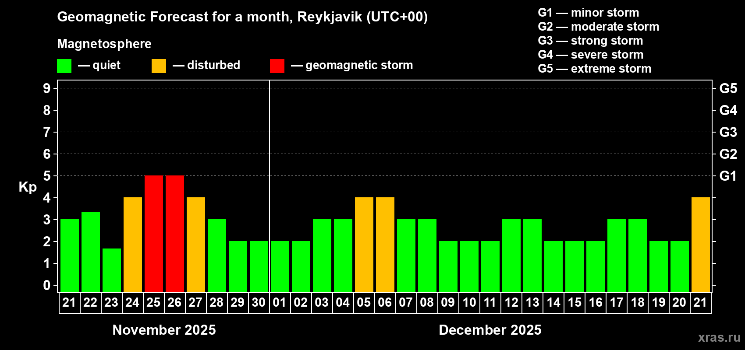745x350 pixels.
Task: Click the G5 label on right axis
Action: 728,88
